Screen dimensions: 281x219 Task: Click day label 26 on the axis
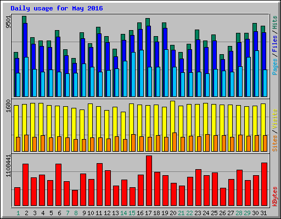click(222, 213)
